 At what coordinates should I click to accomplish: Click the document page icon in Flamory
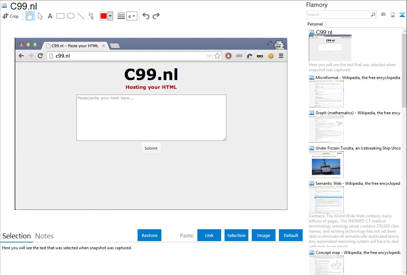[x=393, y=15]
